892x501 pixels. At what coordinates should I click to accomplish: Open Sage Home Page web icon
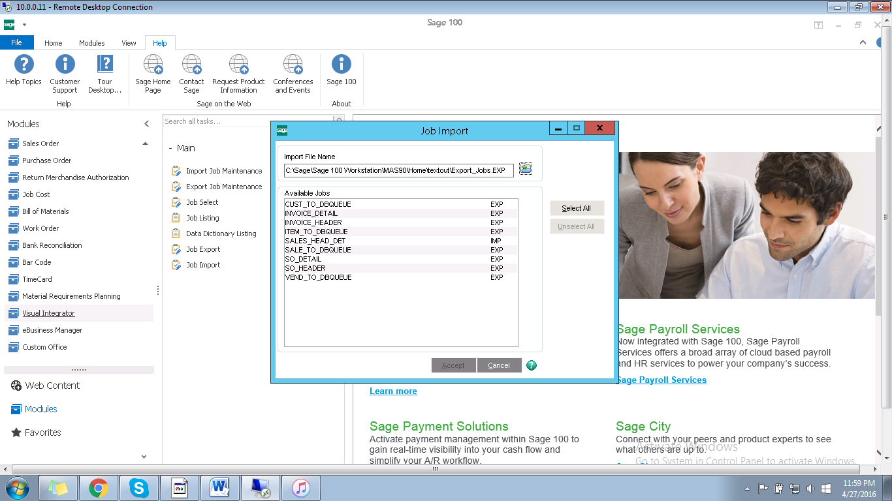click(153, 65)
